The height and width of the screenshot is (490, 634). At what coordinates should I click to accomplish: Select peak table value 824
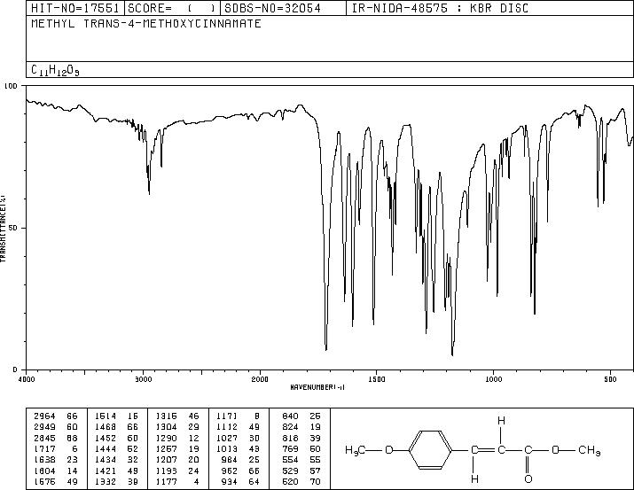click(290, 427)
